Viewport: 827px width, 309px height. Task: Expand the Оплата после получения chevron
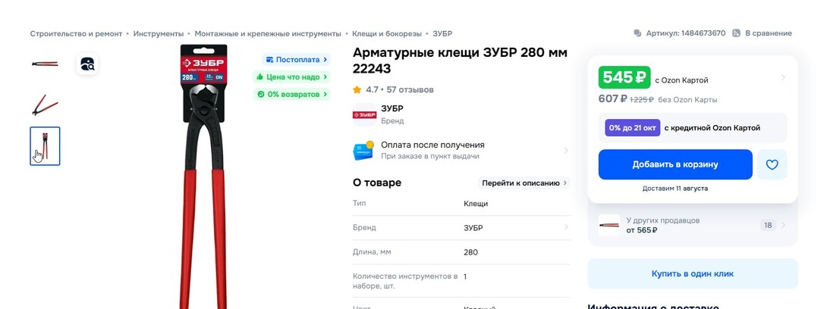coord(566,151)
